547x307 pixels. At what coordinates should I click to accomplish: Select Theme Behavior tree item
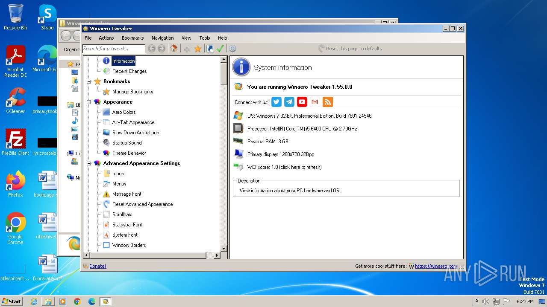[129, 153]
